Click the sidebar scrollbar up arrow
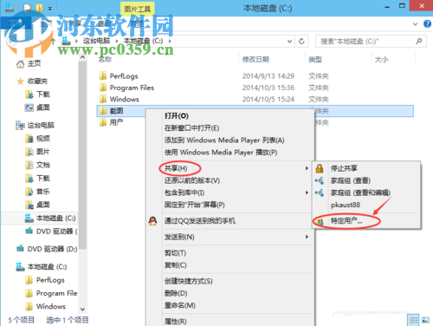This screenshot has height=326, width=433. [82, 57]
